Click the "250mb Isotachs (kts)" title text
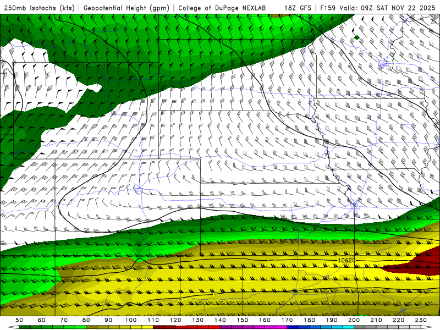This screenshot has height=330, width=440. (x=39, y=8)
